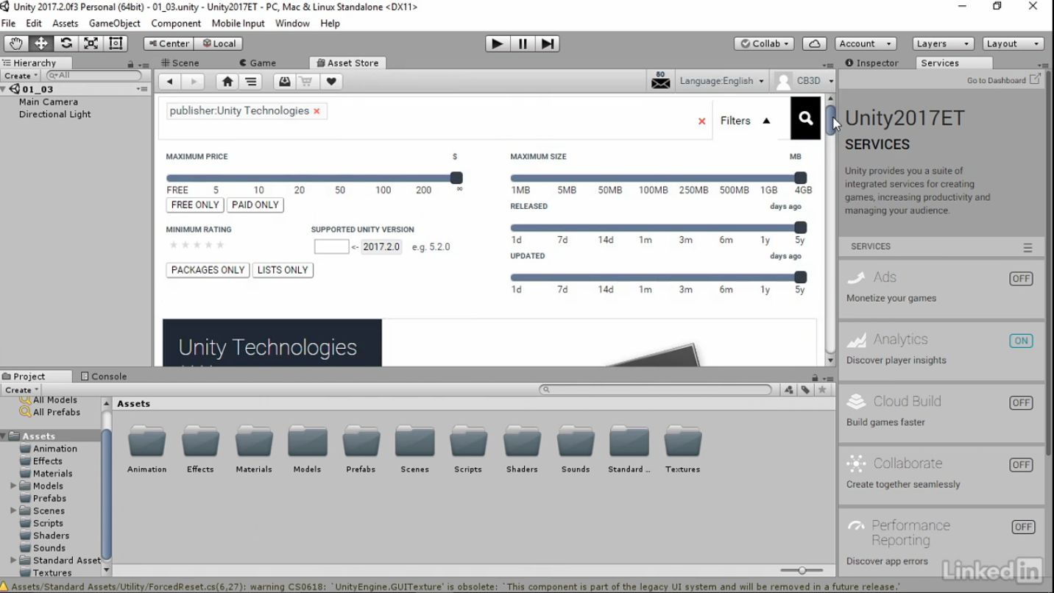Select the Move tool

[41, 43]
